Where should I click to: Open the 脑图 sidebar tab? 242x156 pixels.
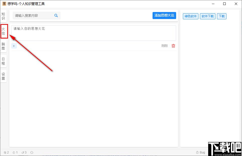(4, 46)
